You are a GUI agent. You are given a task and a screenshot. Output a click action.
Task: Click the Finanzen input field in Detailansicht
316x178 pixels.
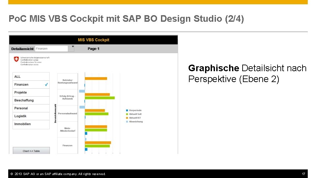pos(52,49)
